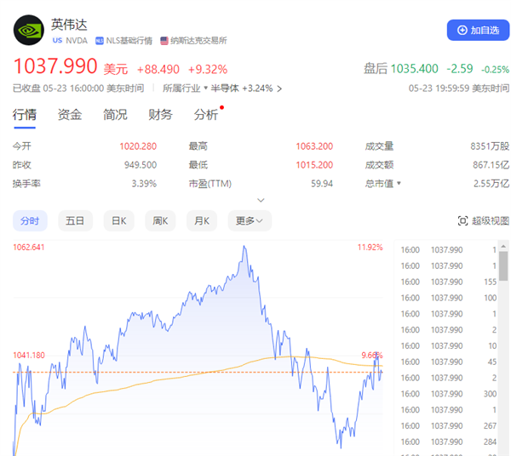The width and height of the screenshot is (511, 456).
Task: Click the trade row with volume 300
Action: click(449, 394)
